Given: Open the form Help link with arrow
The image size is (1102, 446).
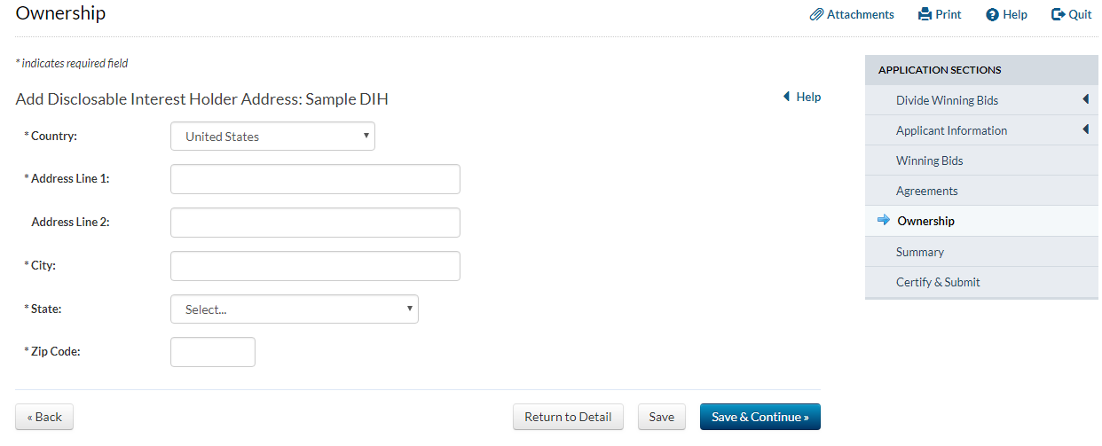Looking at the screenshot, I should 802,98.
